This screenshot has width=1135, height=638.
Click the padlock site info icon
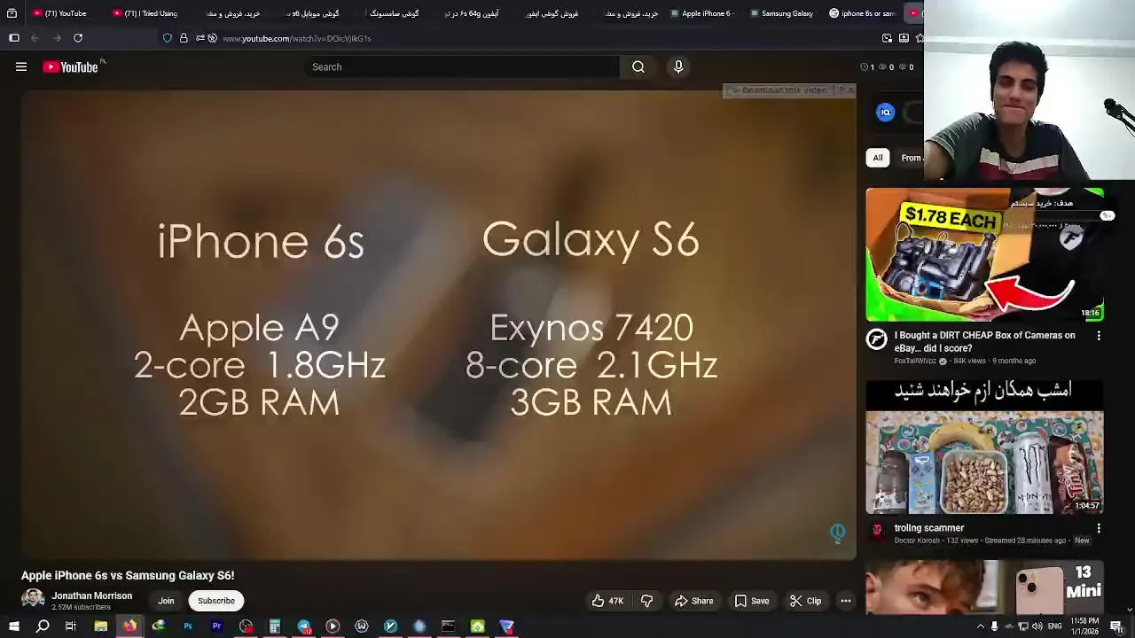[x=184, y=38]
